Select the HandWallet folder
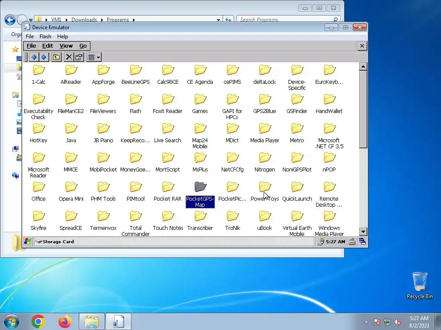441x330 pixels. [329, 104]
